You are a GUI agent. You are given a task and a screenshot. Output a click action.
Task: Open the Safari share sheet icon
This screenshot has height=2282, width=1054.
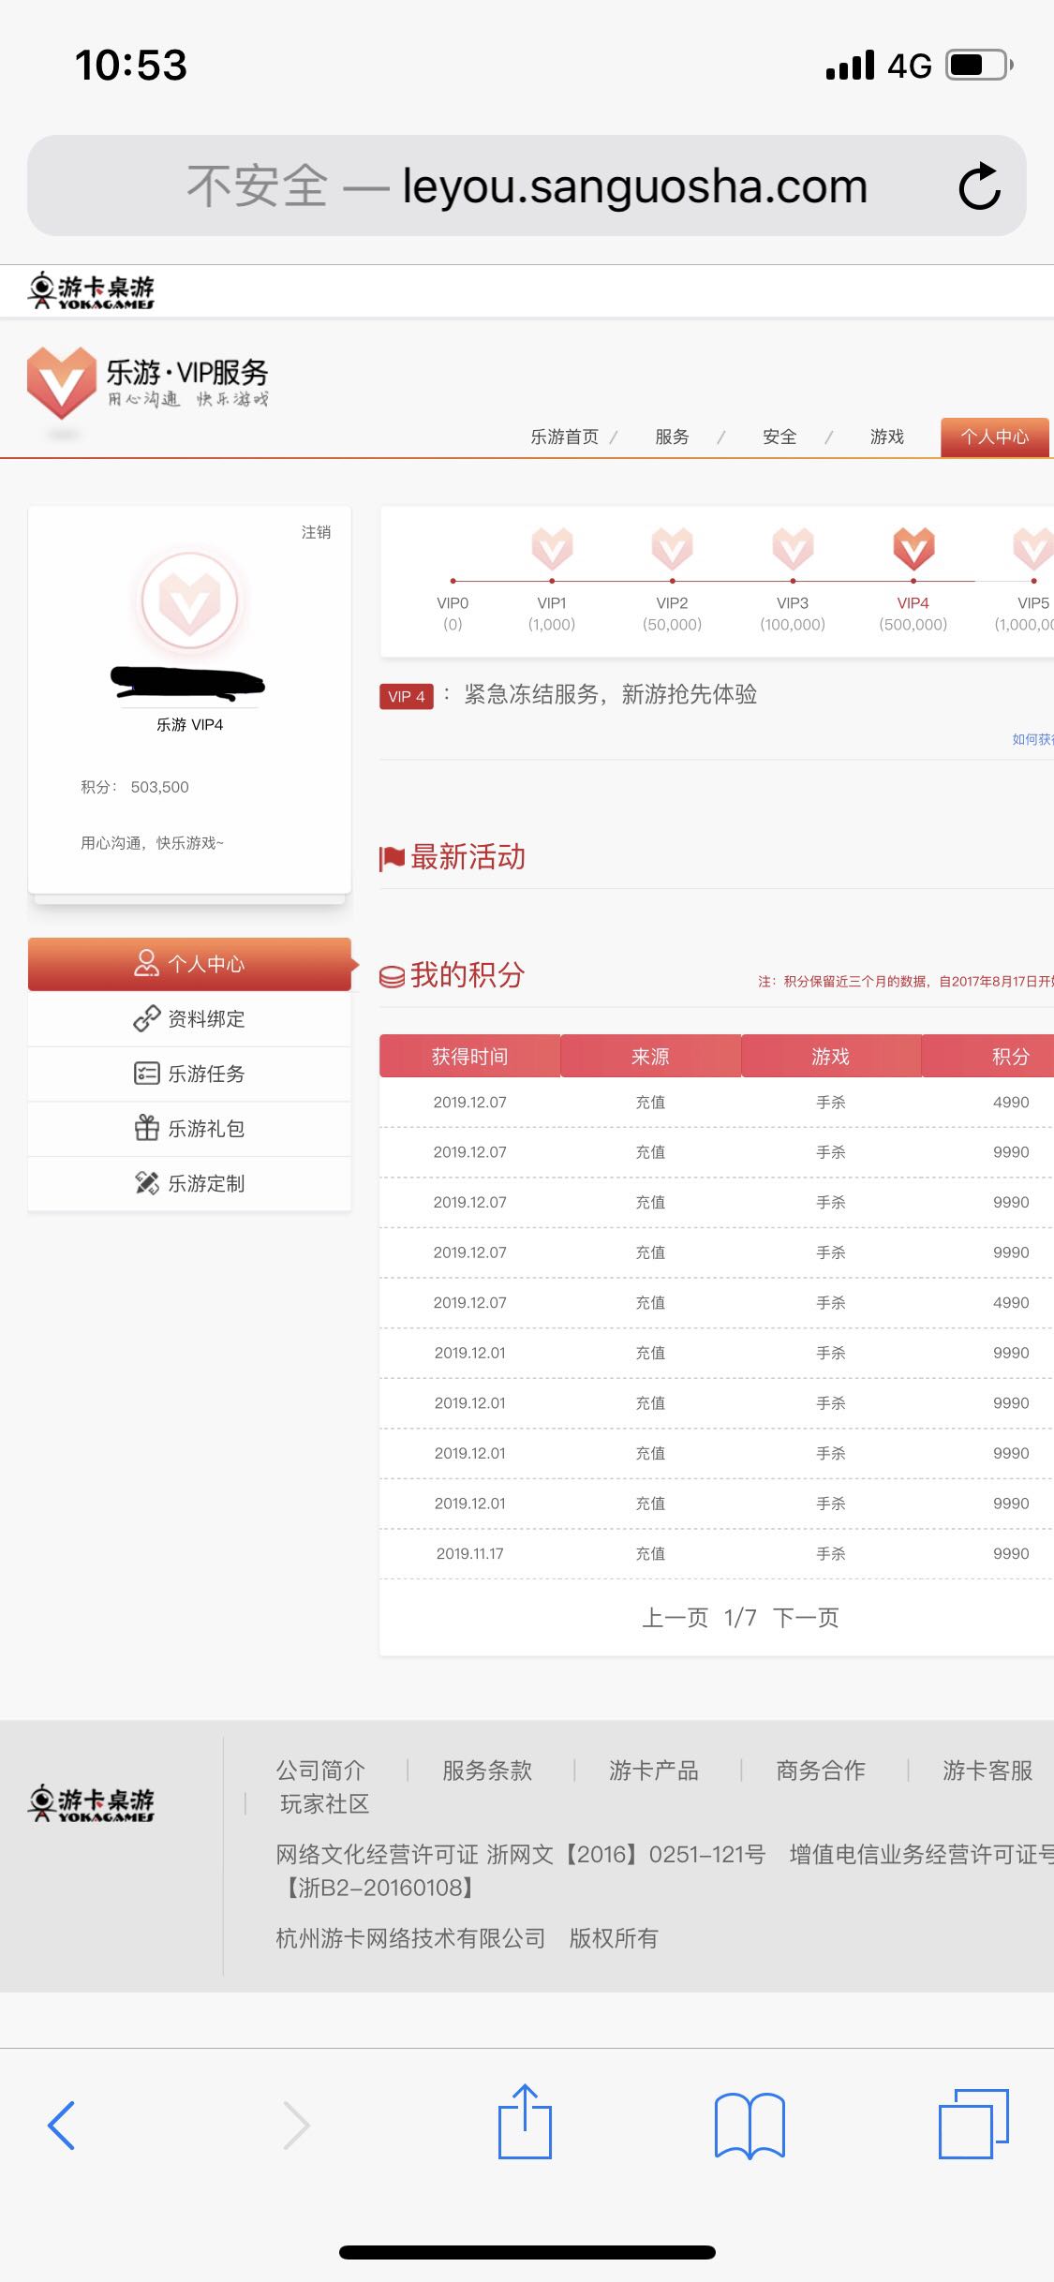525,2121
